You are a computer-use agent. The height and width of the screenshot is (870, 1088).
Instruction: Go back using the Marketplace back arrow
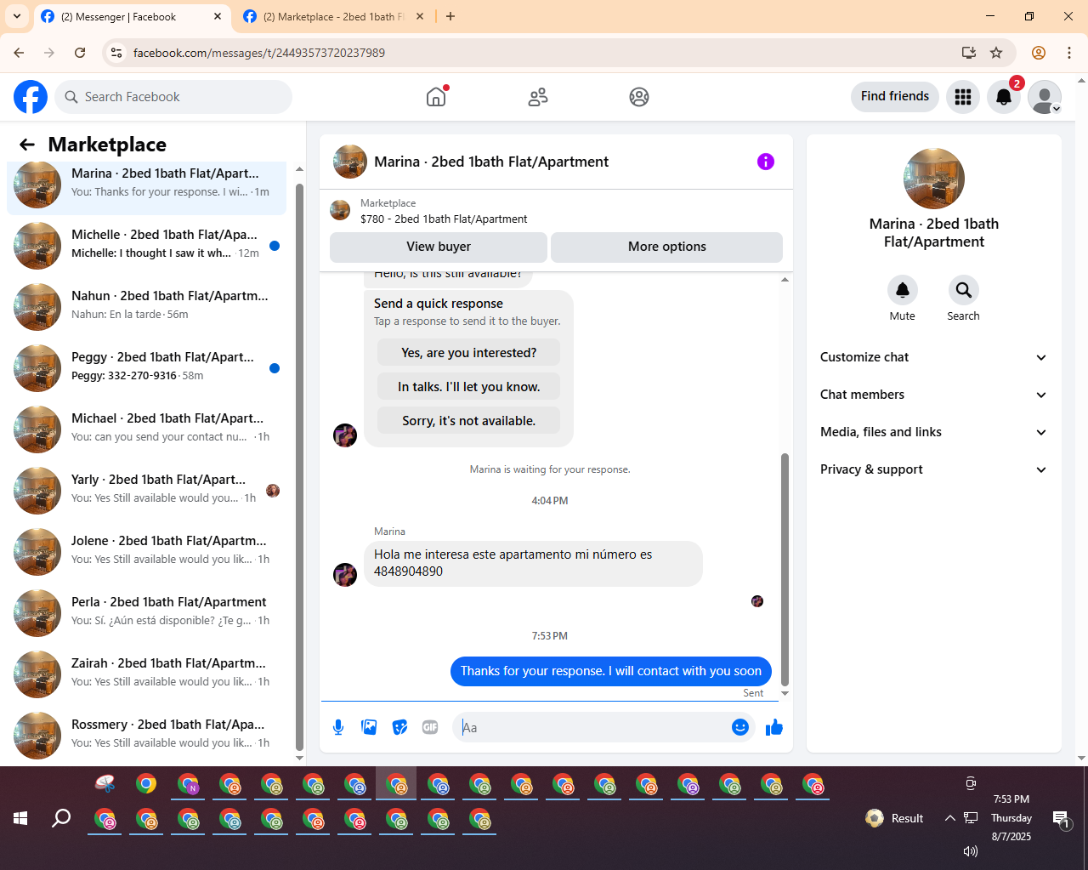pyautogui.click(x=27, y=145)
